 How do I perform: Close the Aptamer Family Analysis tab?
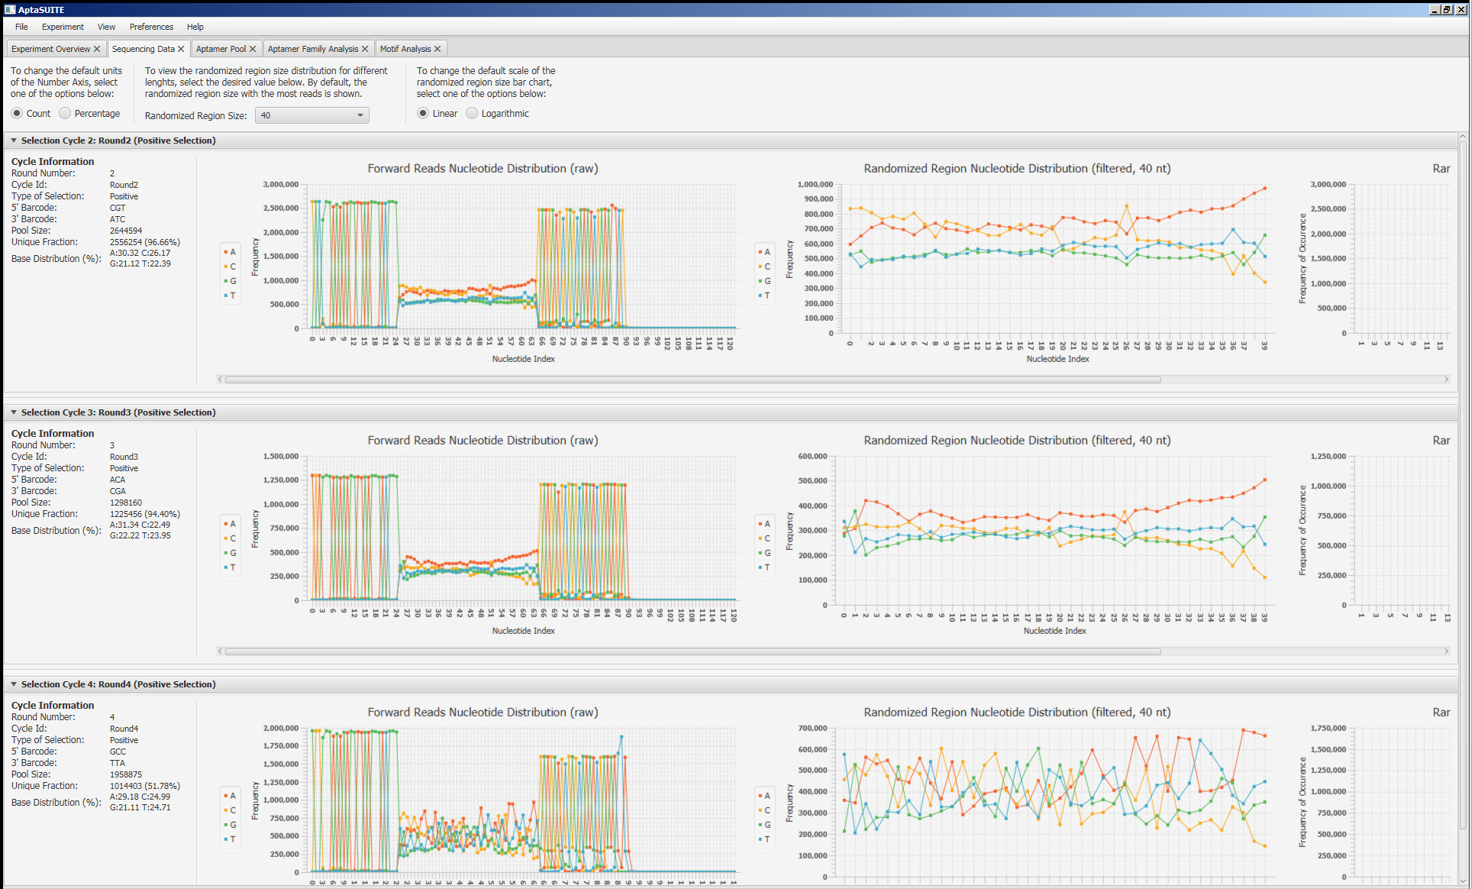coord(365,49)
